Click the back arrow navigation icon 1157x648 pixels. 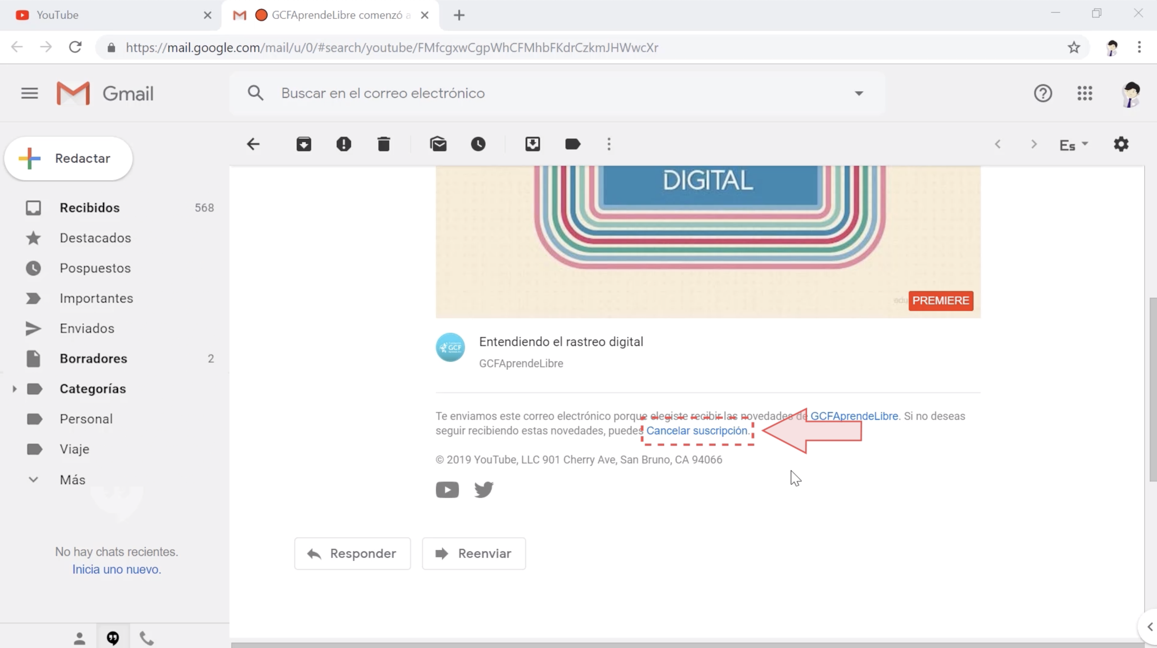pyautogui.click(x=253, y=144)
